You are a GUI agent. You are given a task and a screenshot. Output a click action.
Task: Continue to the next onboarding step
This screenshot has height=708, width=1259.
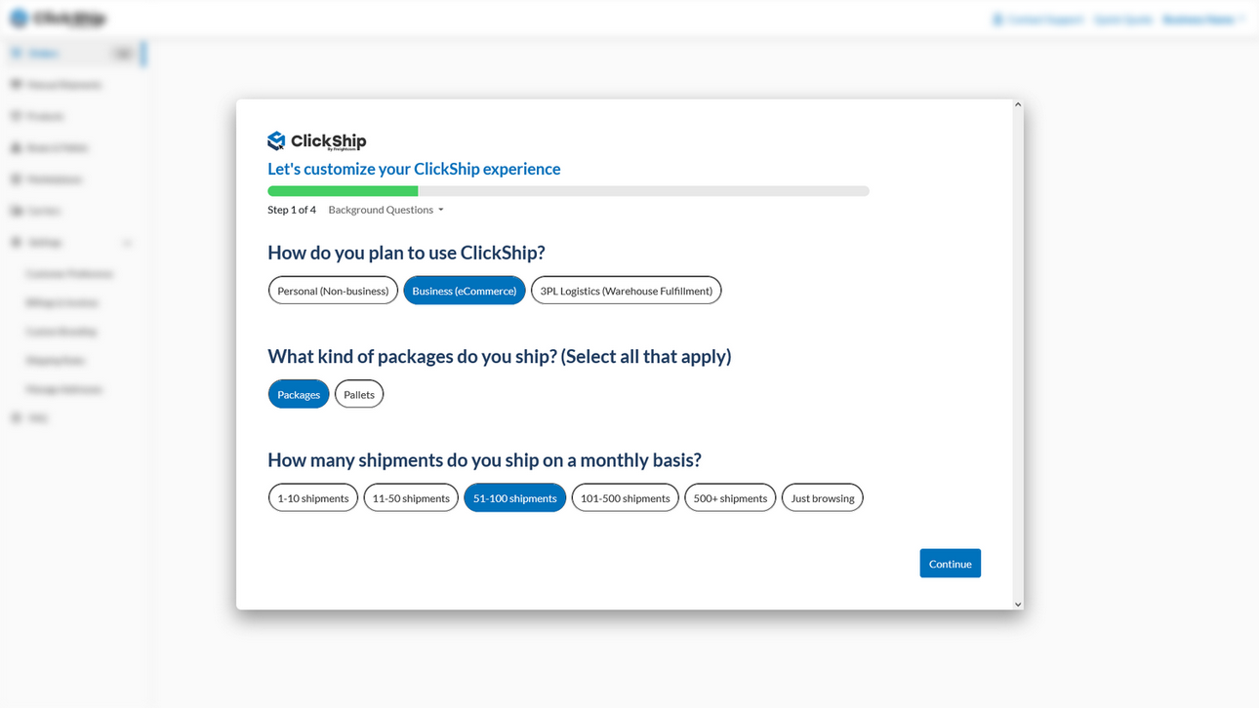950,564
